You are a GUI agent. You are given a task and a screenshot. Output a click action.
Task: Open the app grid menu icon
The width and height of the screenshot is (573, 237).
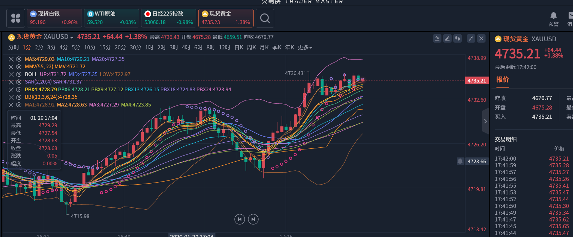click(x=16, y=18)
